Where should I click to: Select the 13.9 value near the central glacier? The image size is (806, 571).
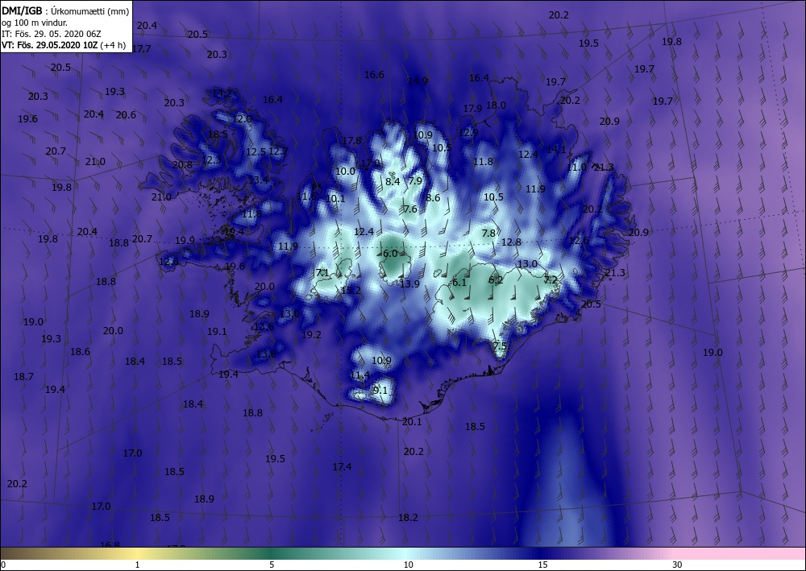point(409,283)
